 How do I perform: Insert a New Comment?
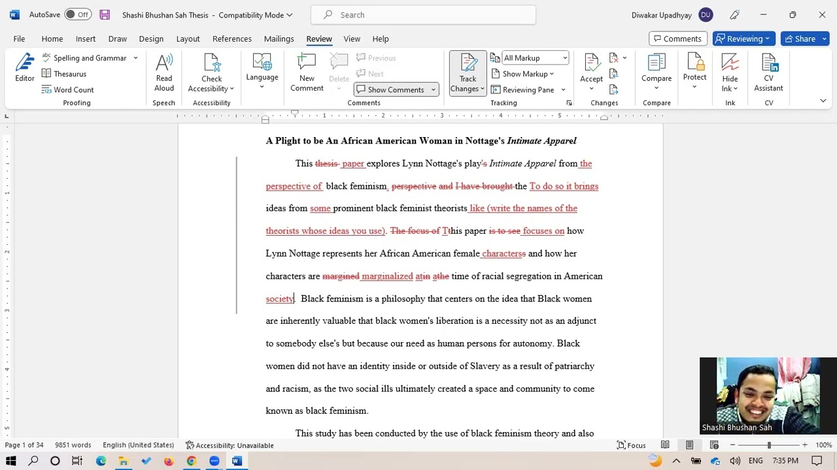pos(307,72)
